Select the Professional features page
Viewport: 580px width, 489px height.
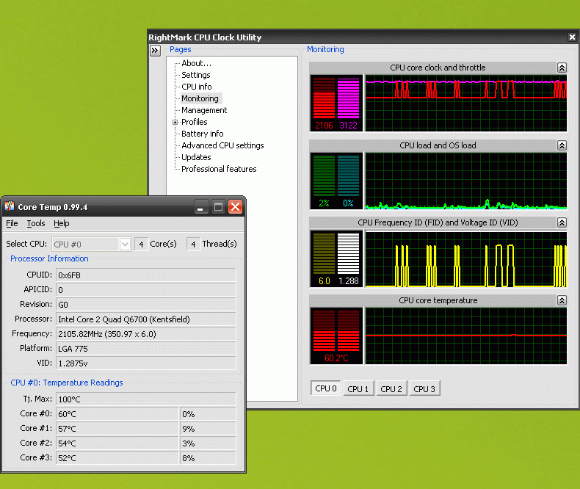pos(219,169)
